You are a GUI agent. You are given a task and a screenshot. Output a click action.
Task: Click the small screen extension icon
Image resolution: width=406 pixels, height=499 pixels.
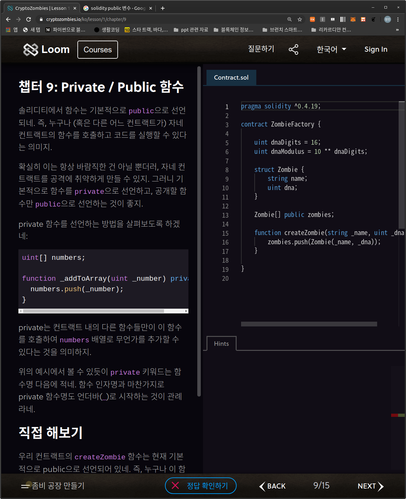point(333,19)
